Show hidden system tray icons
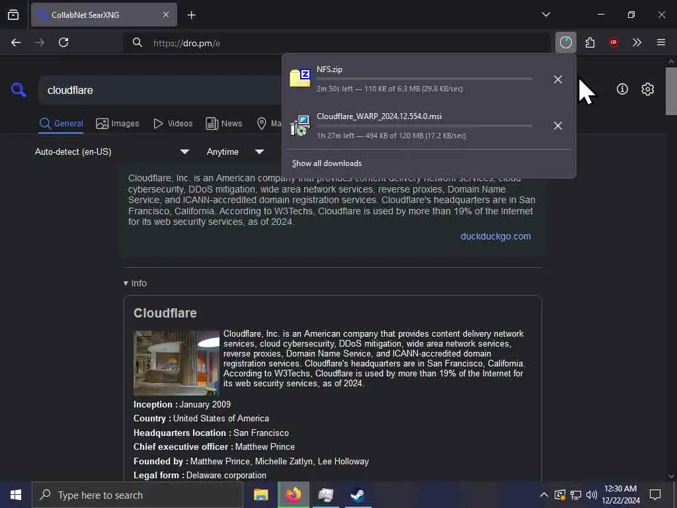 click(544, 495)
